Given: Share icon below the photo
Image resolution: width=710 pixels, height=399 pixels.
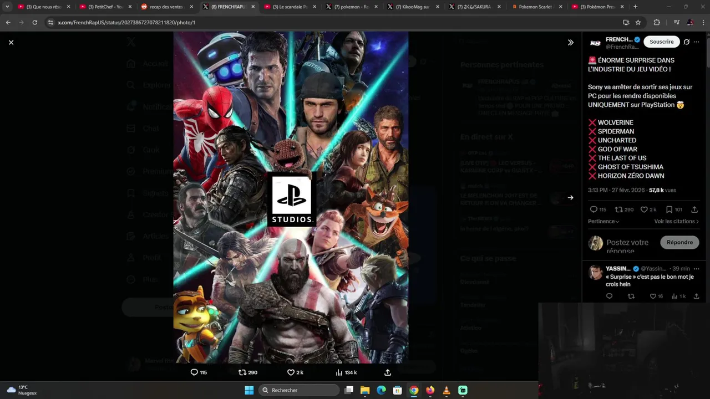Looking at the screenshot, I should [388, 372].
